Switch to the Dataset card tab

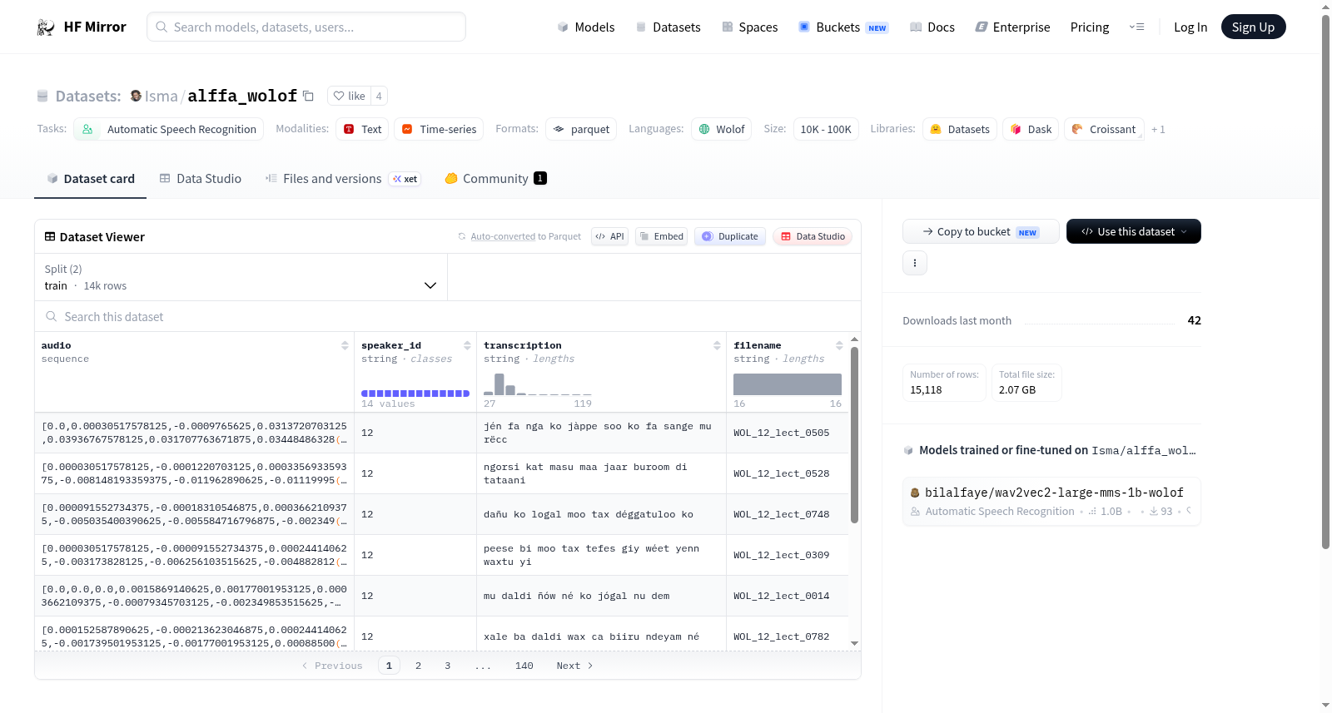[x=91, y=179]
